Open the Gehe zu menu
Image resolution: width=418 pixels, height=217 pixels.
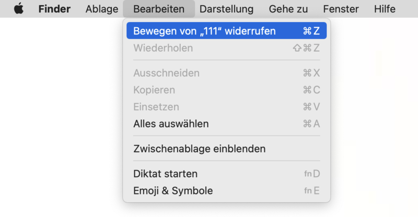tap(288, 9)
